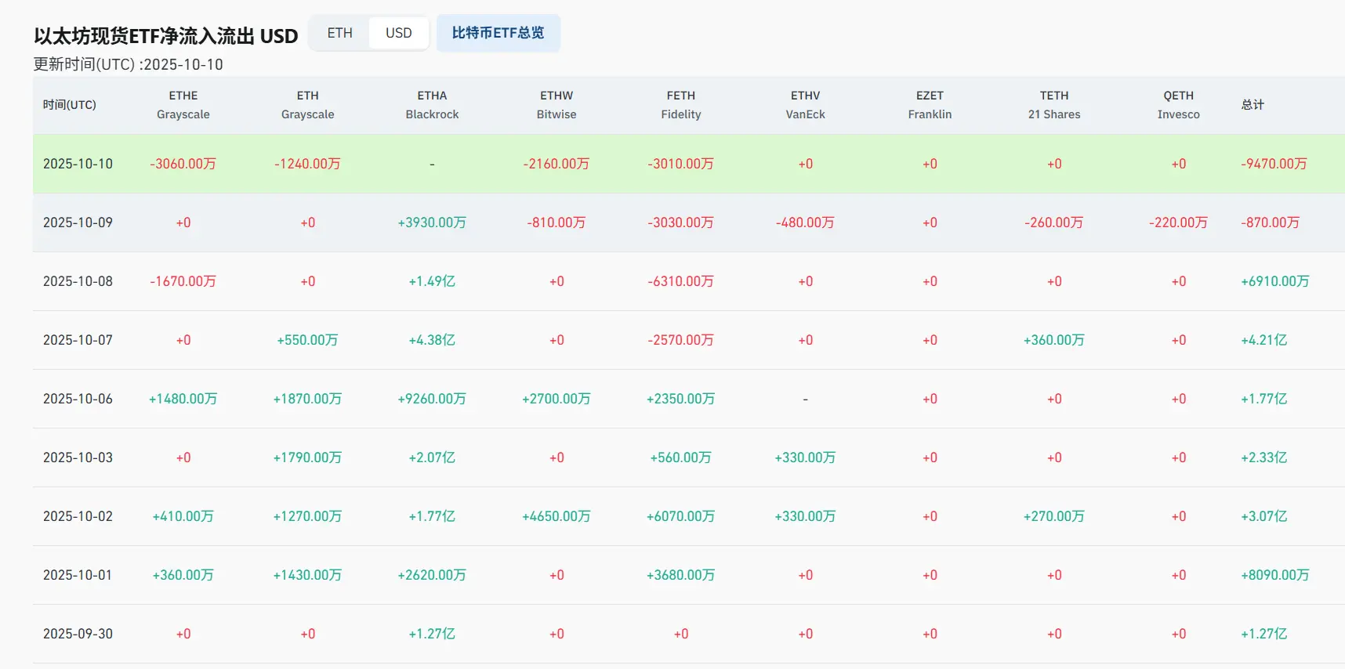
Task: Click the +3.07亿 total on 2025-10-02
Action: 1263,516
